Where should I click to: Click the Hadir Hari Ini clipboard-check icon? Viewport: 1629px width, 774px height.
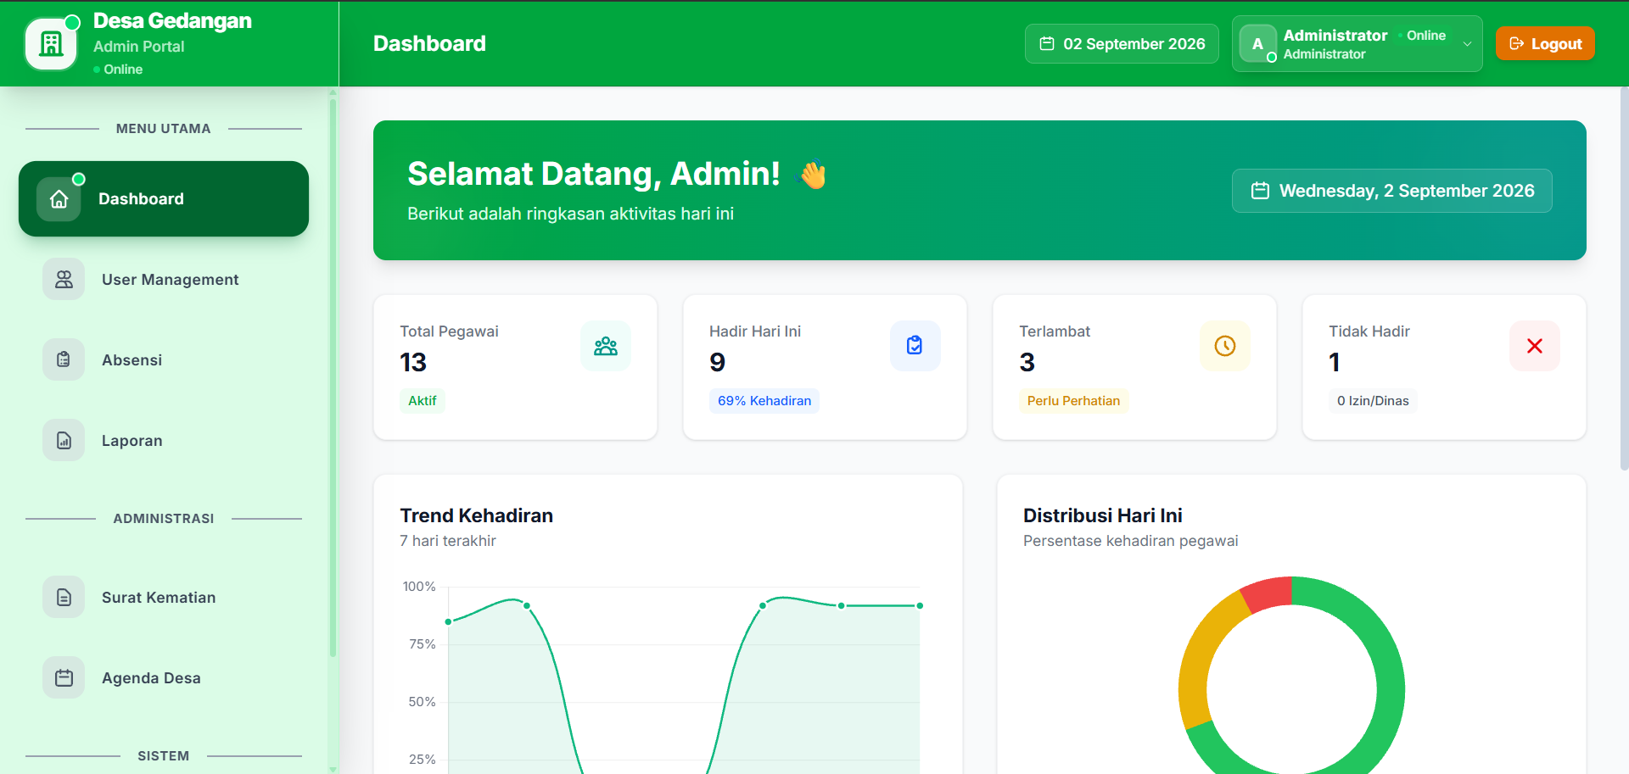tap(915, 346)
